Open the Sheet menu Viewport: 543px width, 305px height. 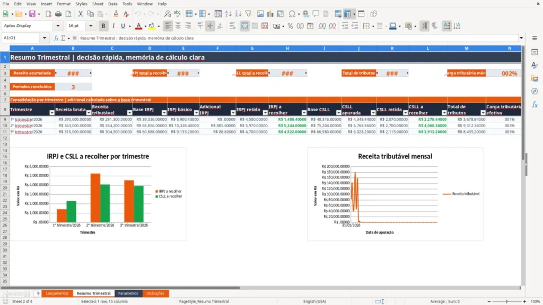(98, 4)
